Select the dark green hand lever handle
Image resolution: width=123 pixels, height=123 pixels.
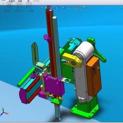coord(97,50)
